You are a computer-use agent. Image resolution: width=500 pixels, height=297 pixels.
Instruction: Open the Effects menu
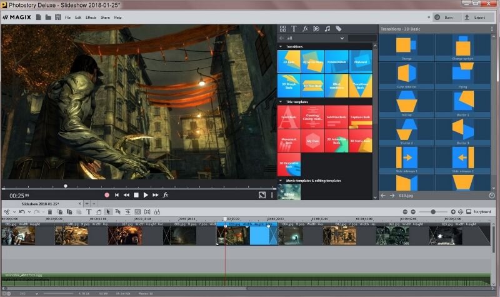click(x=91, y=18)
